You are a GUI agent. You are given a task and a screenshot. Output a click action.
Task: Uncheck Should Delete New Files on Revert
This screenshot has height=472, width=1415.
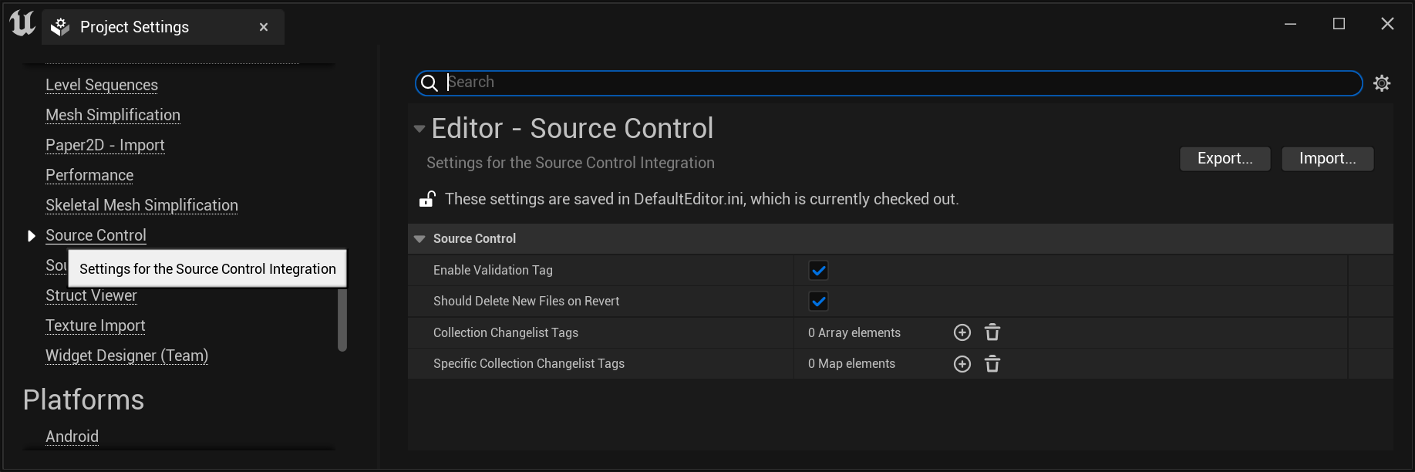click(818, 302)
